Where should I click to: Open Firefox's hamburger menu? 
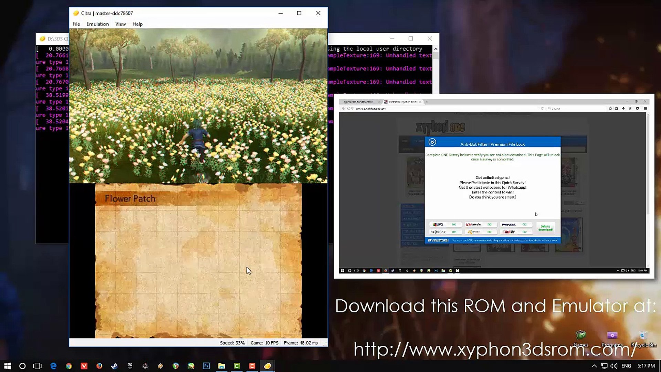(x=646, y=108)
